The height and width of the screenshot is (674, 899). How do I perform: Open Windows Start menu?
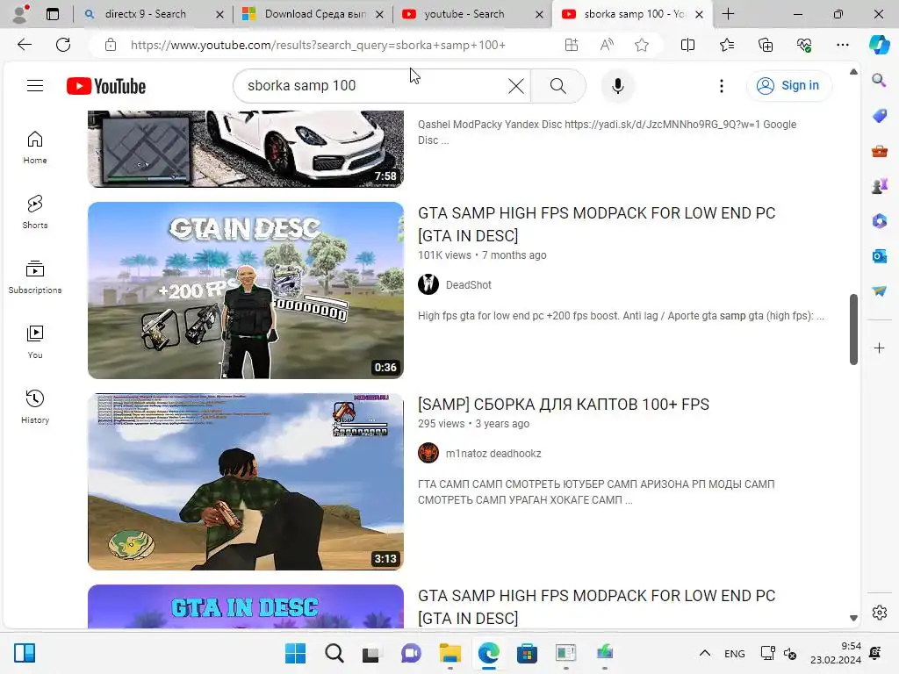tap(295, 653)
